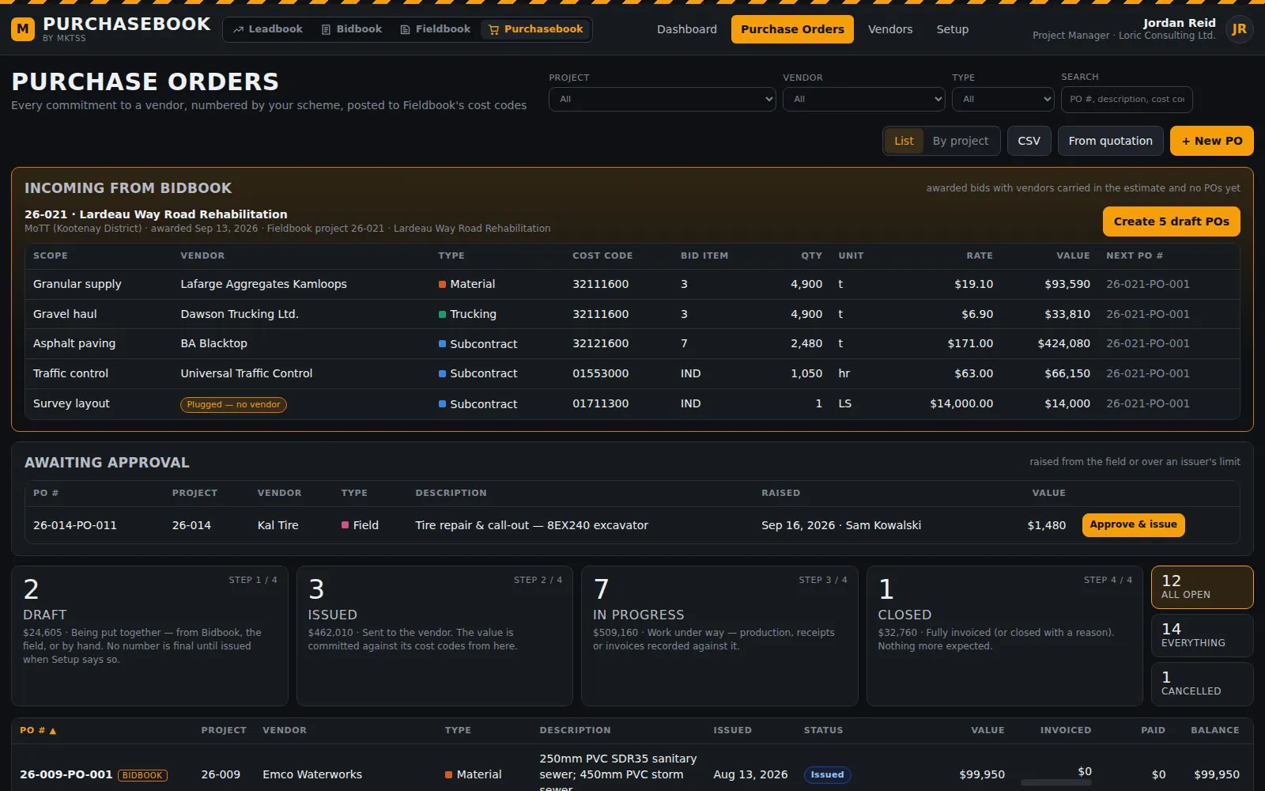Click Field type swatch on Kal Tire row
1265x791 pixels.
click(x=345, y=525)
